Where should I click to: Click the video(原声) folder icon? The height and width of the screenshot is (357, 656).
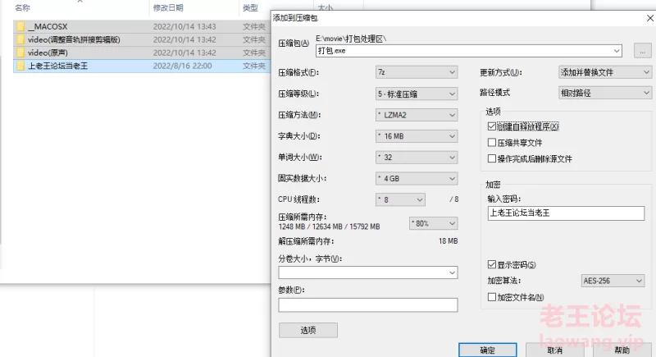[x=20, y=53]
